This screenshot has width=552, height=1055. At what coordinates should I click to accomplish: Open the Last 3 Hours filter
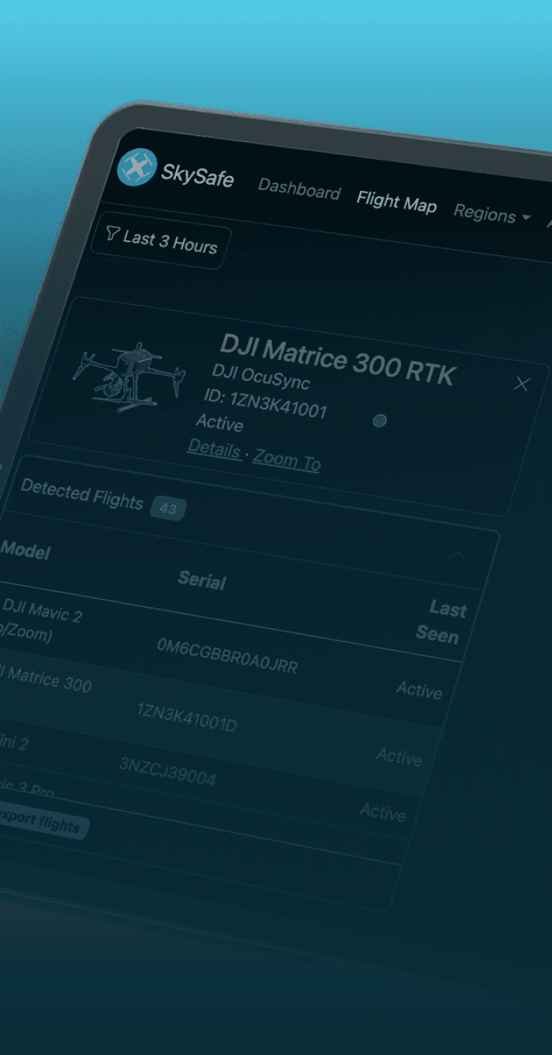click(161, 240)
